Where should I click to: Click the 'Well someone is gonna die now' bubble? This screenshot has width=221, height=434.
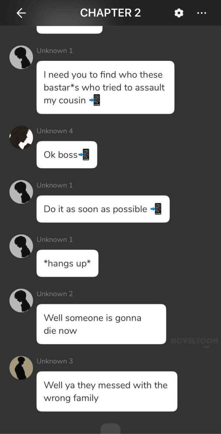pyautogui.click(x=101, y=324)
